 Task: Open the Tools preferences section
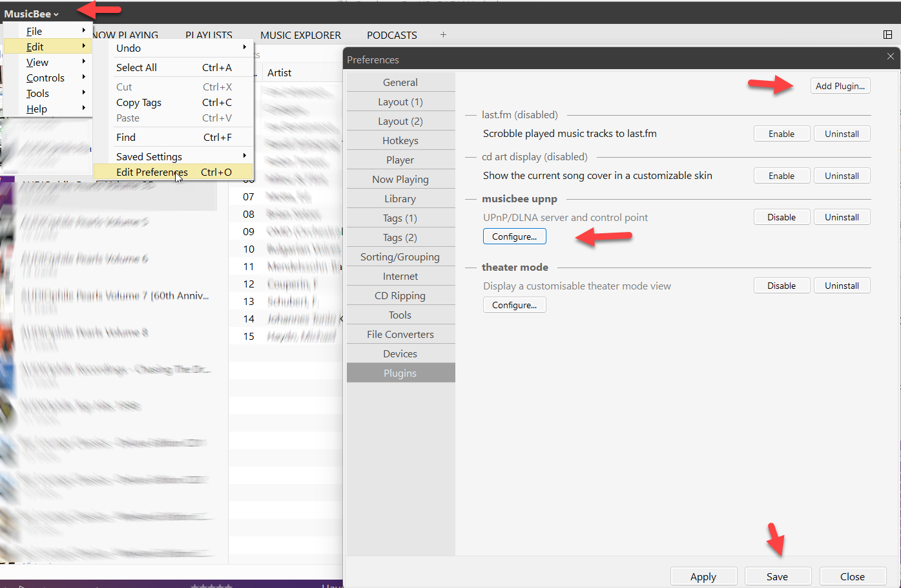click(x=400, y=315)
